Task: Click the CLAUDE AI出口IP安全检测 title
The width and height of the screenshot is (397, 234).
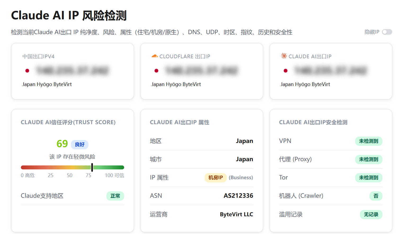Action: 313,122
